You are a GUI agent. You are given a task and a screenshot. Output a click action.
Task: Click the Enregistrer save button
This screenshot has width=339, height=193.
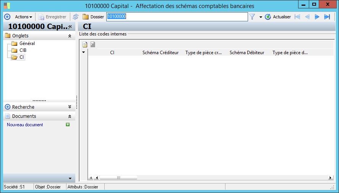coord(52,17)
